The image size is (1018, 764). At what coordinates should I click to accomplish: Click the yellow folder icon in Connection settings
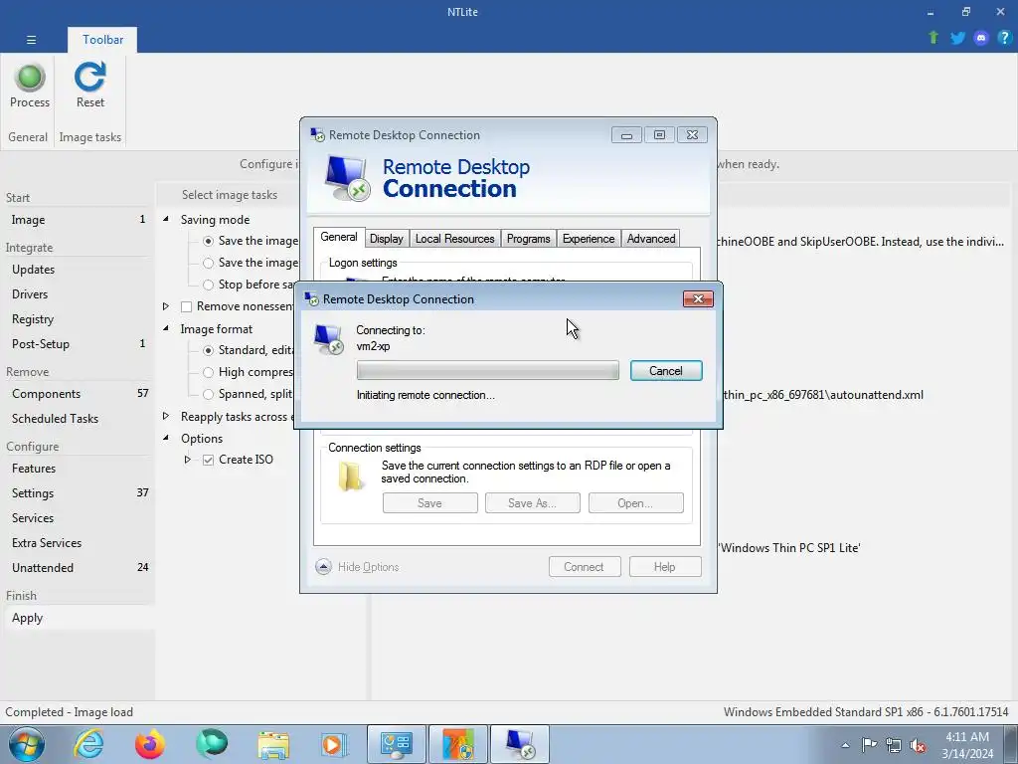click(351, 477)
